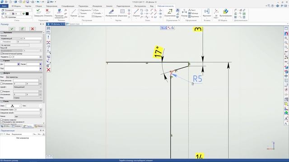Click the black color swatch in Стиль group
The height and width of the screenshot is (162, 289).
(x=27, y=13)
